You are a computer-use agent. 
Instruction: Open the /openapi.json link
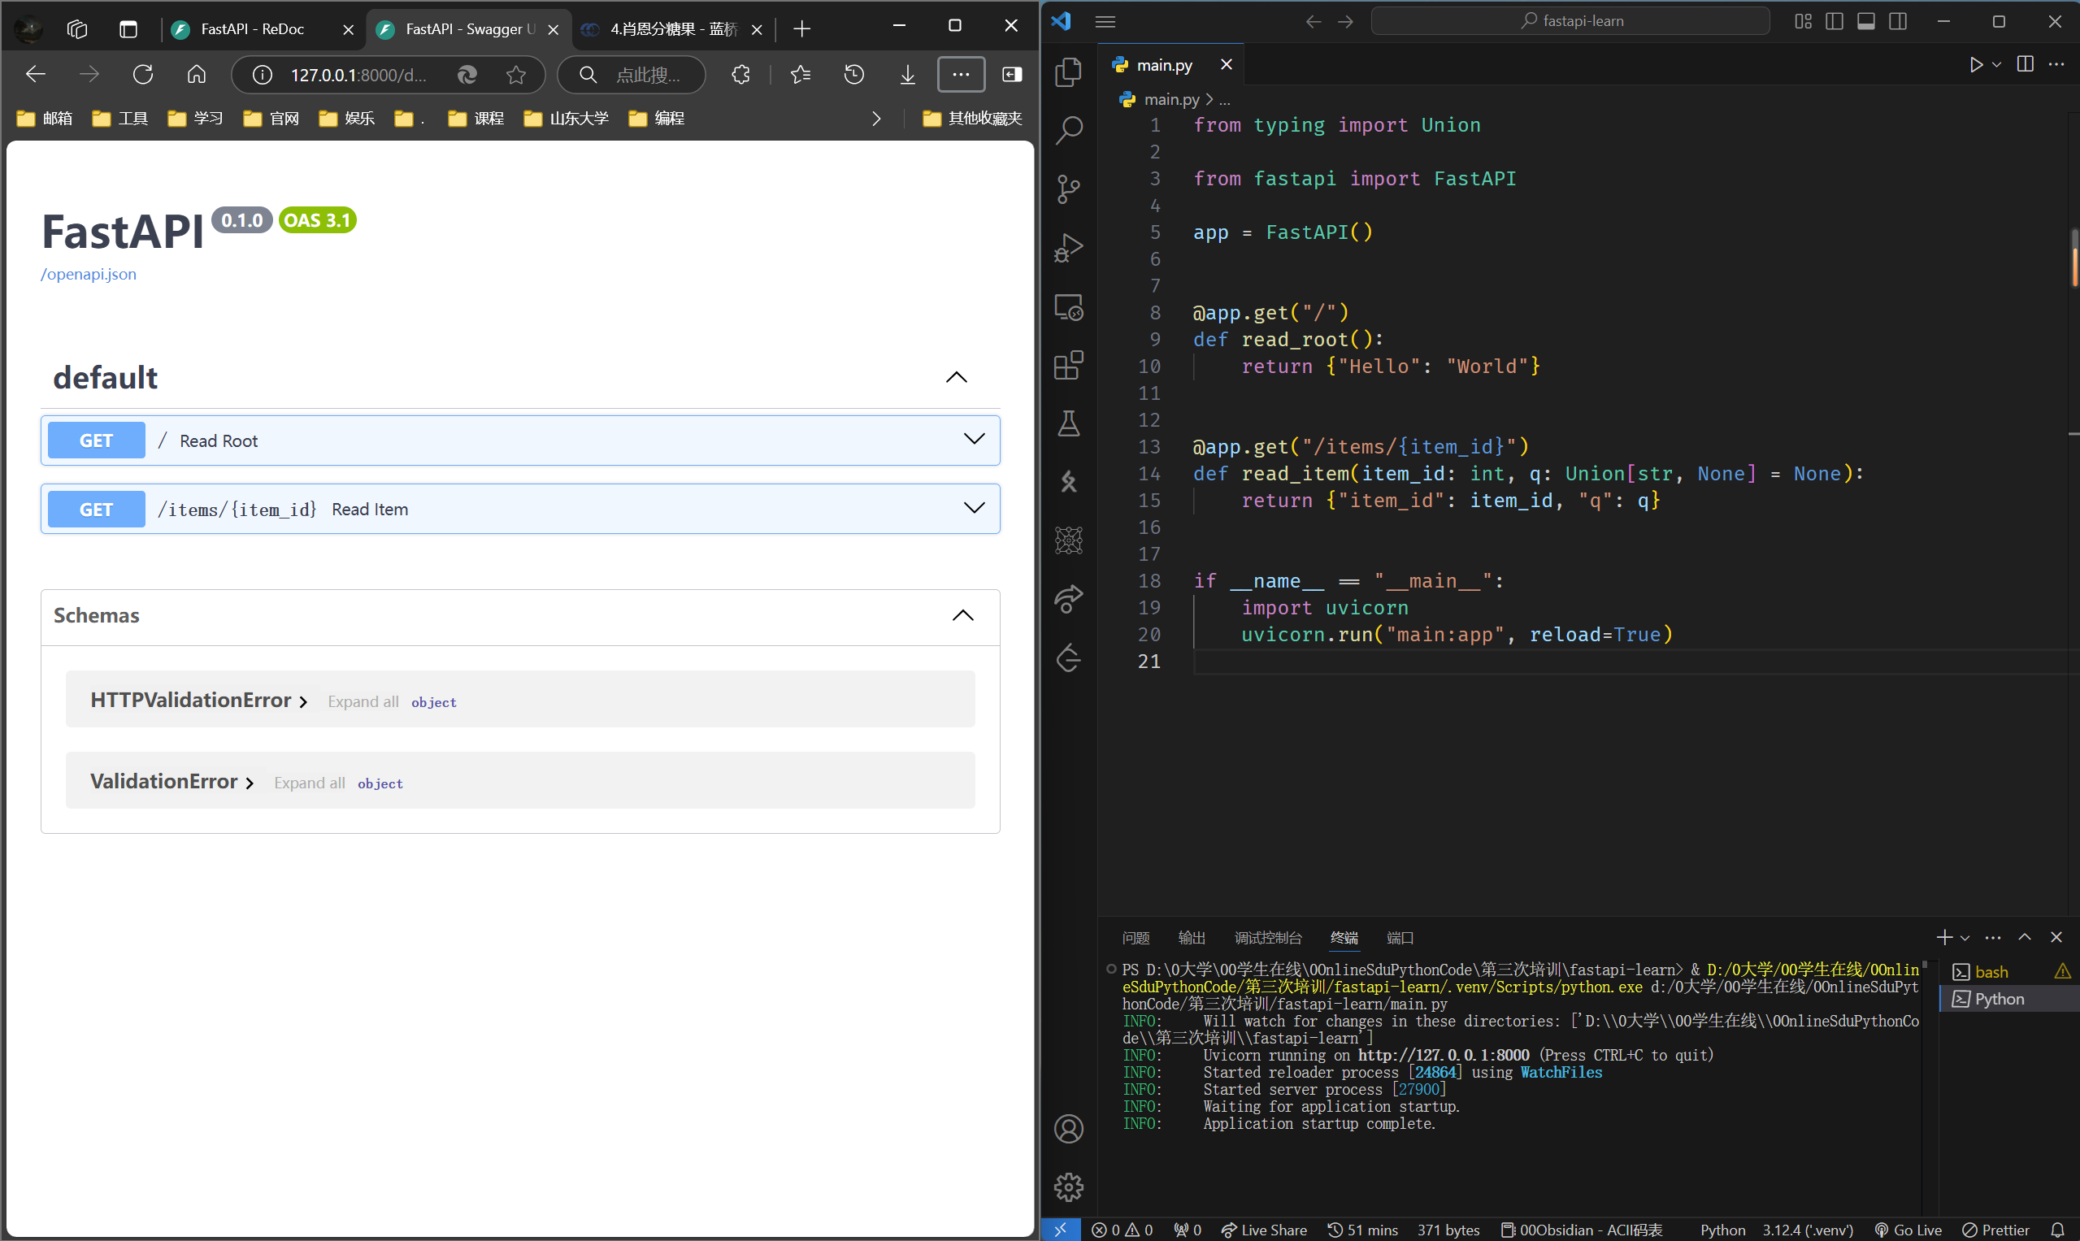point(89,275)
